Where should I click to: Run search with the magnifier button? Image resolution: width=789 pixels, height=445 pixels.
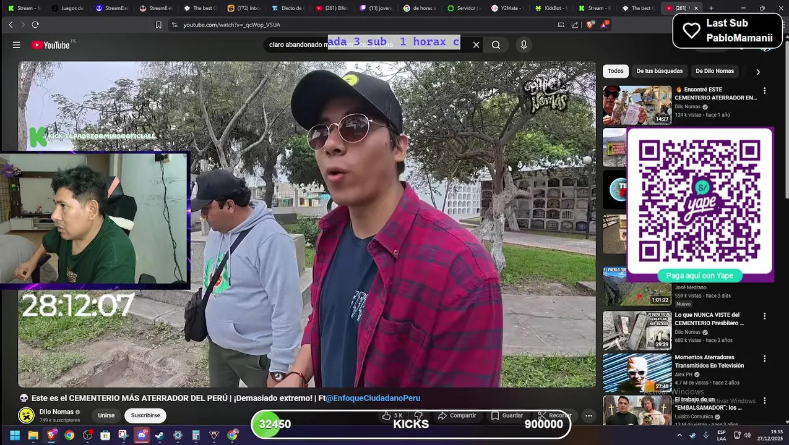point(496,45)
